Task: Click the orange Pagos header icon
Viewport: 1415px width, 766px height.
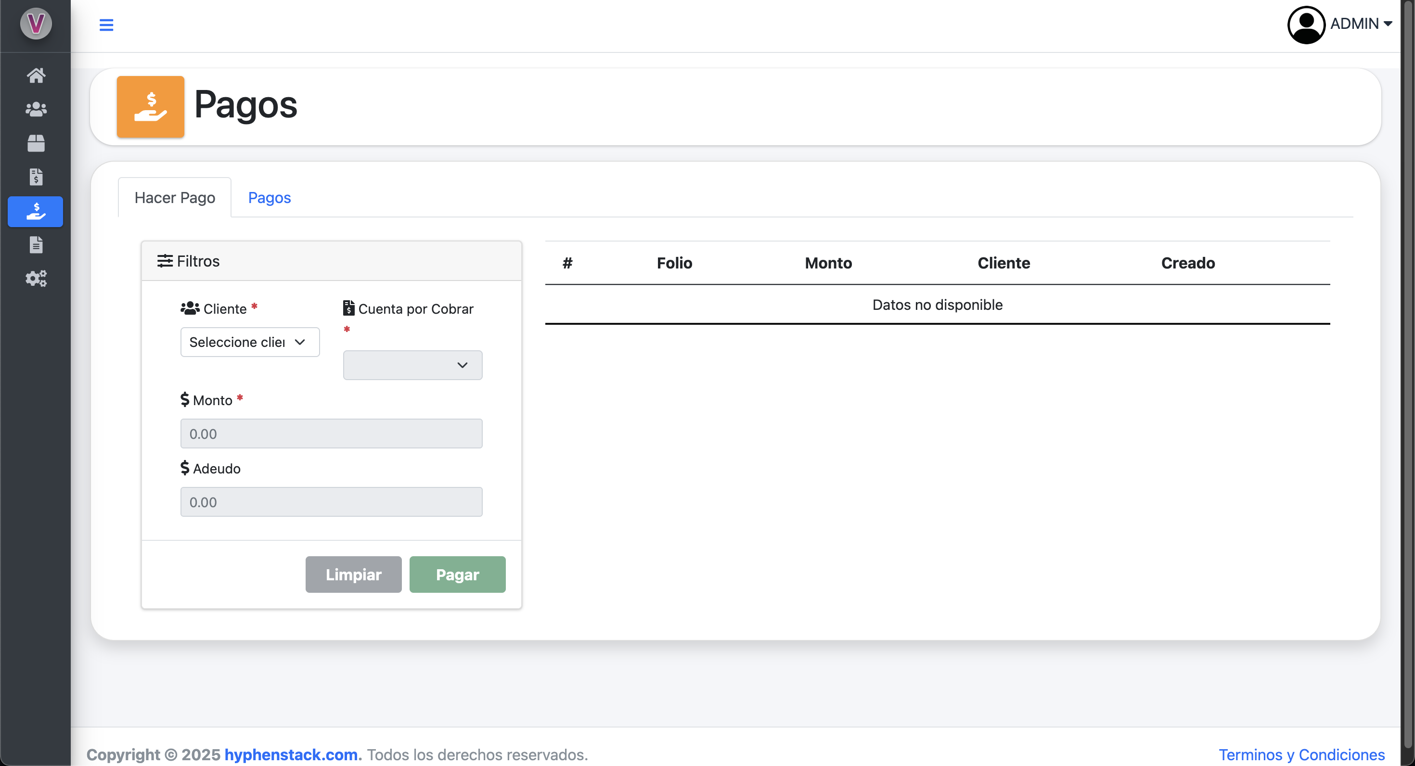Action: pos(150,106)
